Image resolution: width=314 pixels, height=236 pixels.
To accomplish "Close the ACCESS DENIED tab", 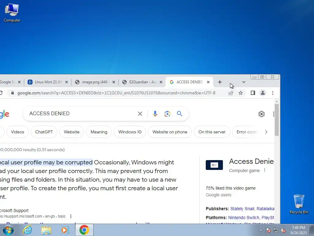I will point(208,82).
